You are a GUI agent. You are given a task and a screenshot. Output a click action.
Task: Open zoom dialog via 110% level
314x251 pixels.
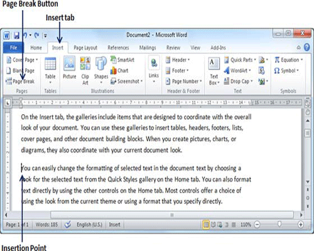[x=246, y=225]
